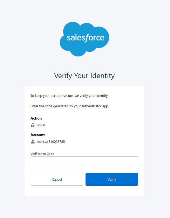This screenshot has height=218, width=170.
Task: Click the "Verify Your Identity" heading
Action: 84,76
